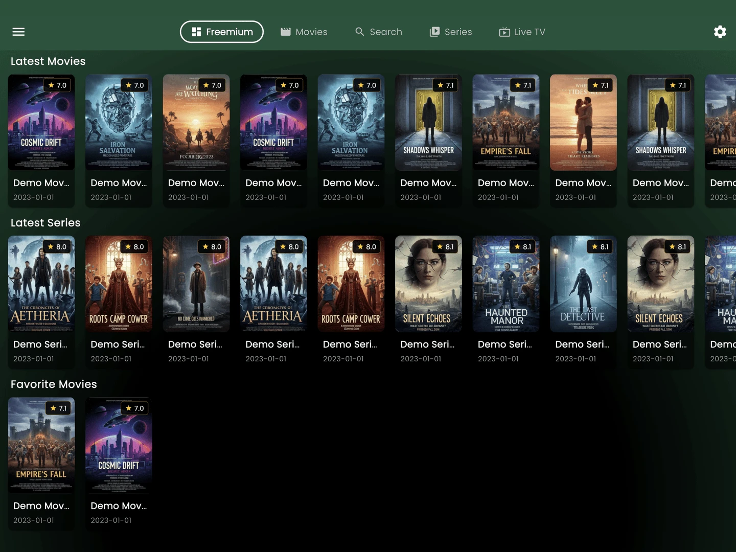Open first Cosmic Drift poster in Latest Movies
Image resolution: width=736 pixels, height=552 pixels.
[x=41, y=122]
